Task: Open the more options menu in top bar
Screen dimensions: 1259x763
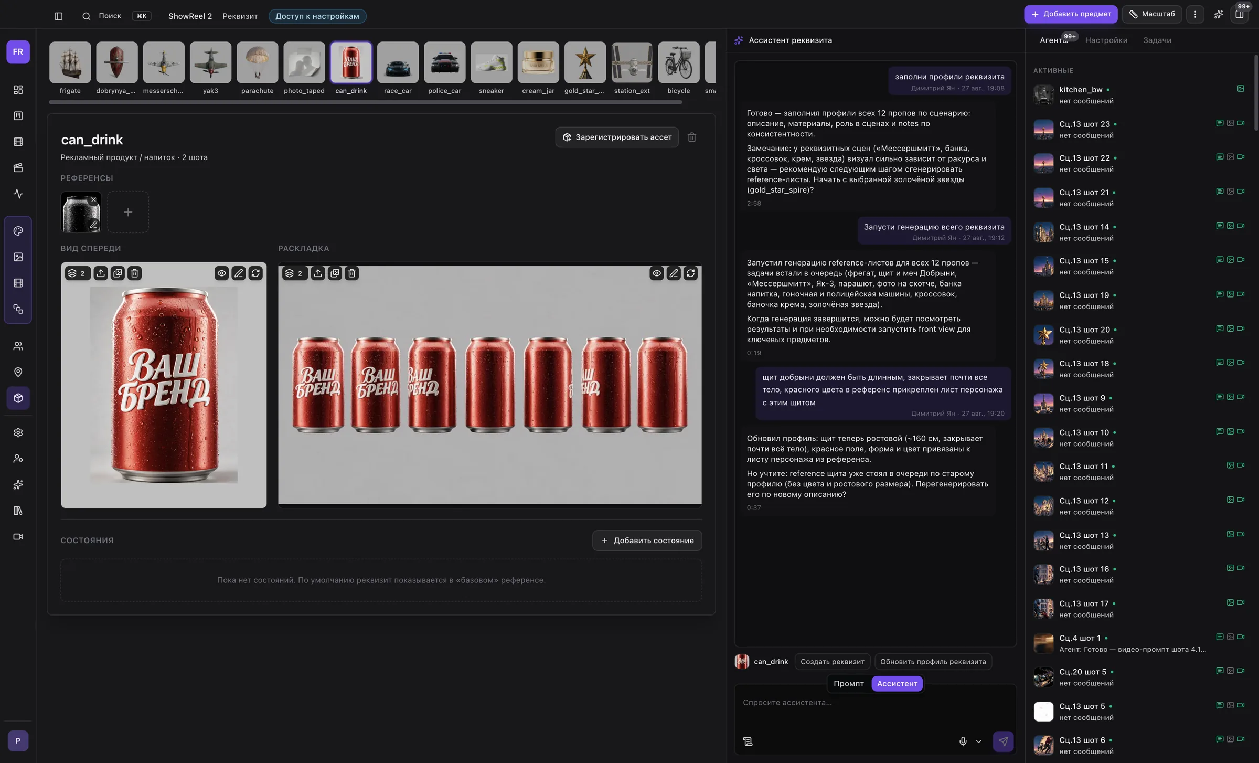Action: click(x=1195, y=14)
